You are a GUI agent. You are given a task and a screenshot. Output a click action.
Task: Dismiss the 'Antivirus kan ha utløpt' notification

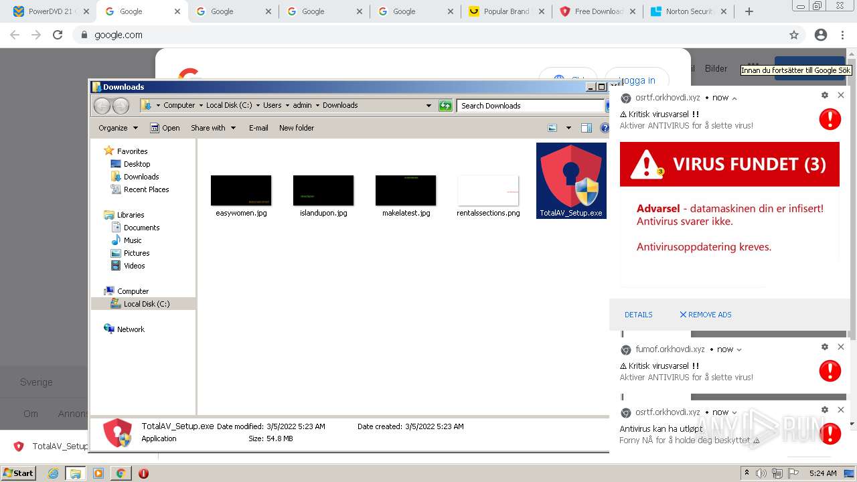coord(841,410)
